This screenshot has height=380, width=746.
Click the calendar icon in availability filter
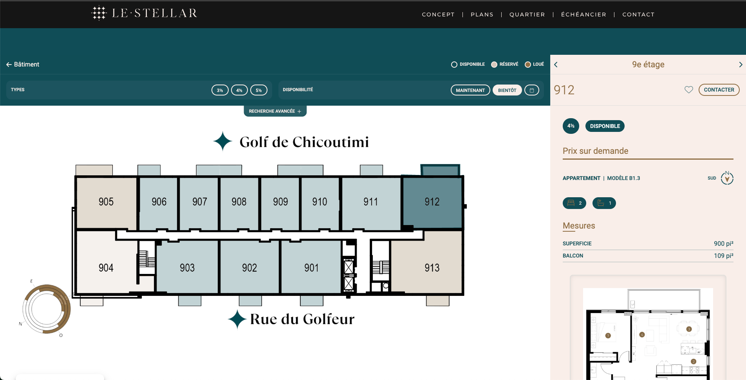[x=531, y=90]
